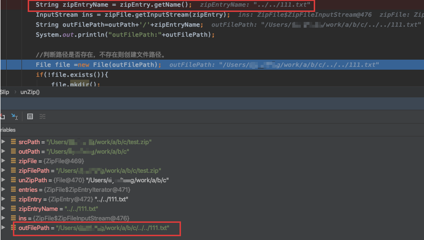This screenshot has height=240, width=424.
Task: Expand the zipEntry {ZipEntry@472} node
Action: pyautogui.click(x=3, y=199)
